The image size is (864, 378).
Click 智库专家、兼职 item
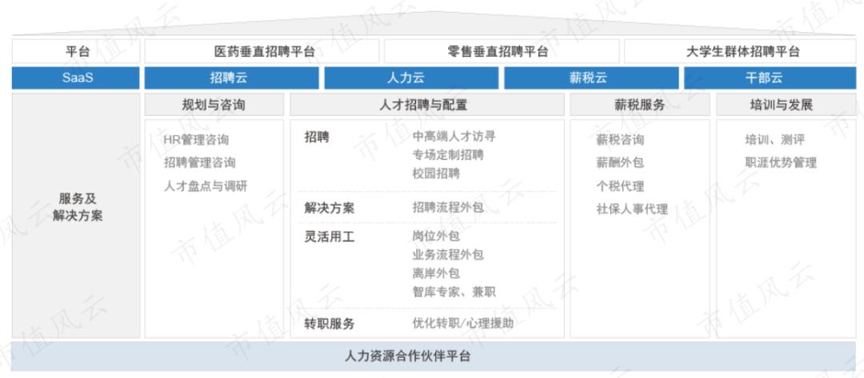pyautogui.click(x=454, y=292)
